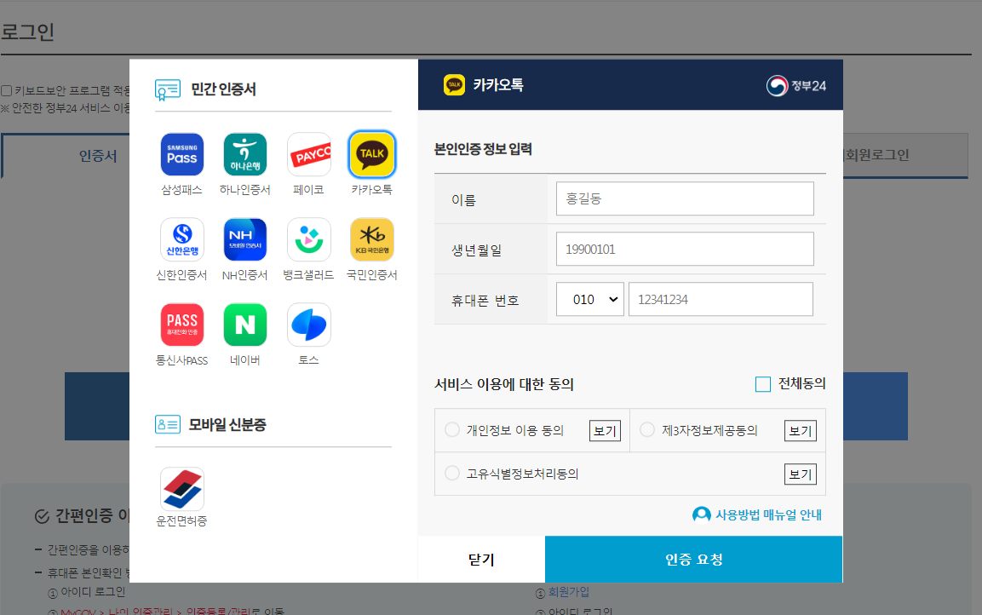Click the 민간 인증서 section certificate icon
982x615 pixels.
click(x=168, y=89)
